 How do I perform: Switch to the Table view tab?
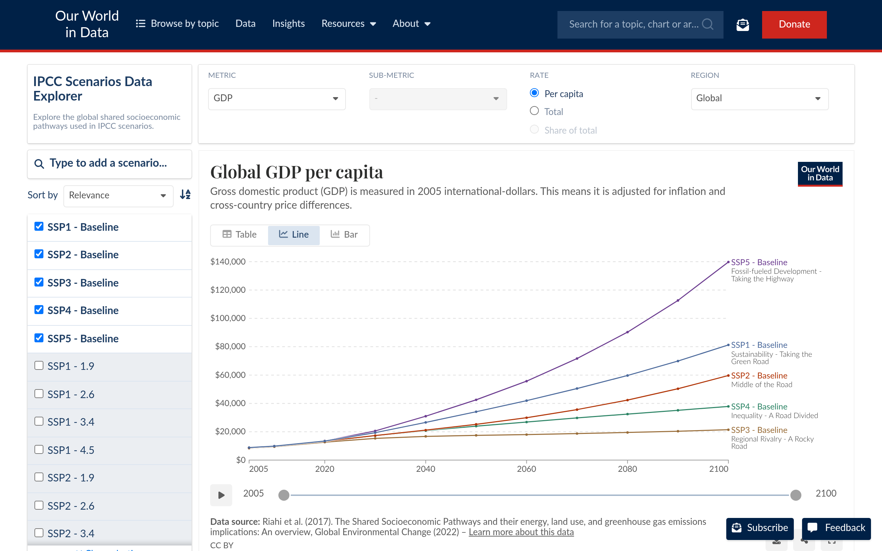(240, 235)
